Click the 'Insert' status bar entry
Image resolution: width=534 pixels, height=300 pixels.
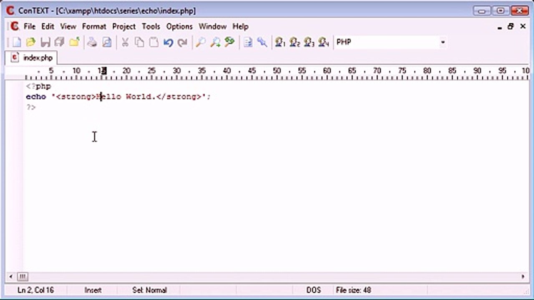point(93,290)
